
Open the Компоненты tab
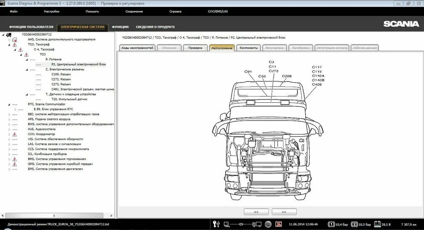(x=248, y=48)
